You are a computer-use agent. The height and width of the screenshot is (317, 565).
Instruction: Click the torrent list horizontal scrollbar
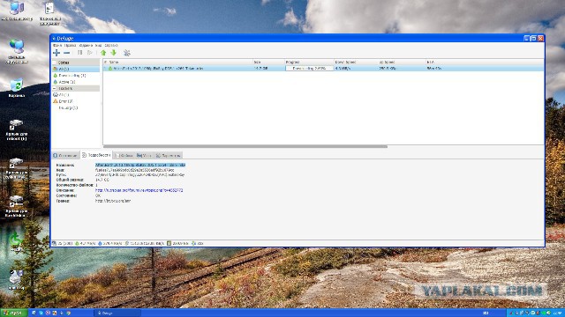point(245,147)
